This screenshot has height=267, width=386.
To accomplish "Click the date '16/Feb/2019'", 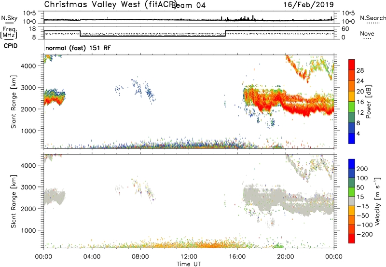I will (x=308, y=4).
